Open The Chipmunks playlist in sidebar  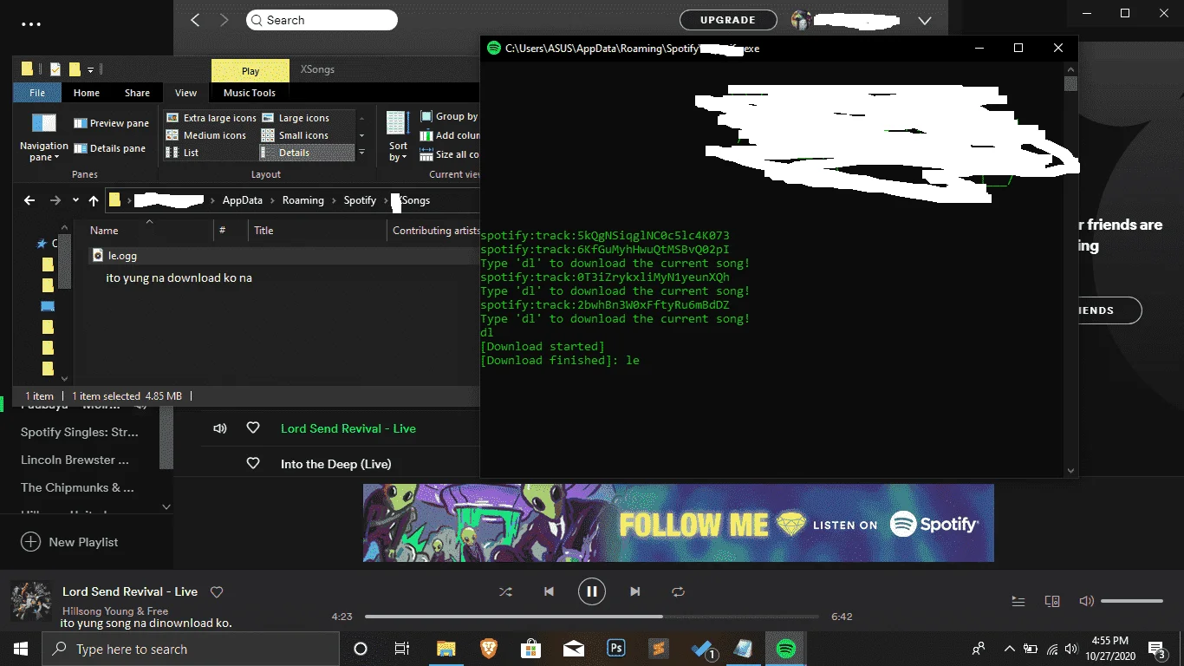click(77, 487)
